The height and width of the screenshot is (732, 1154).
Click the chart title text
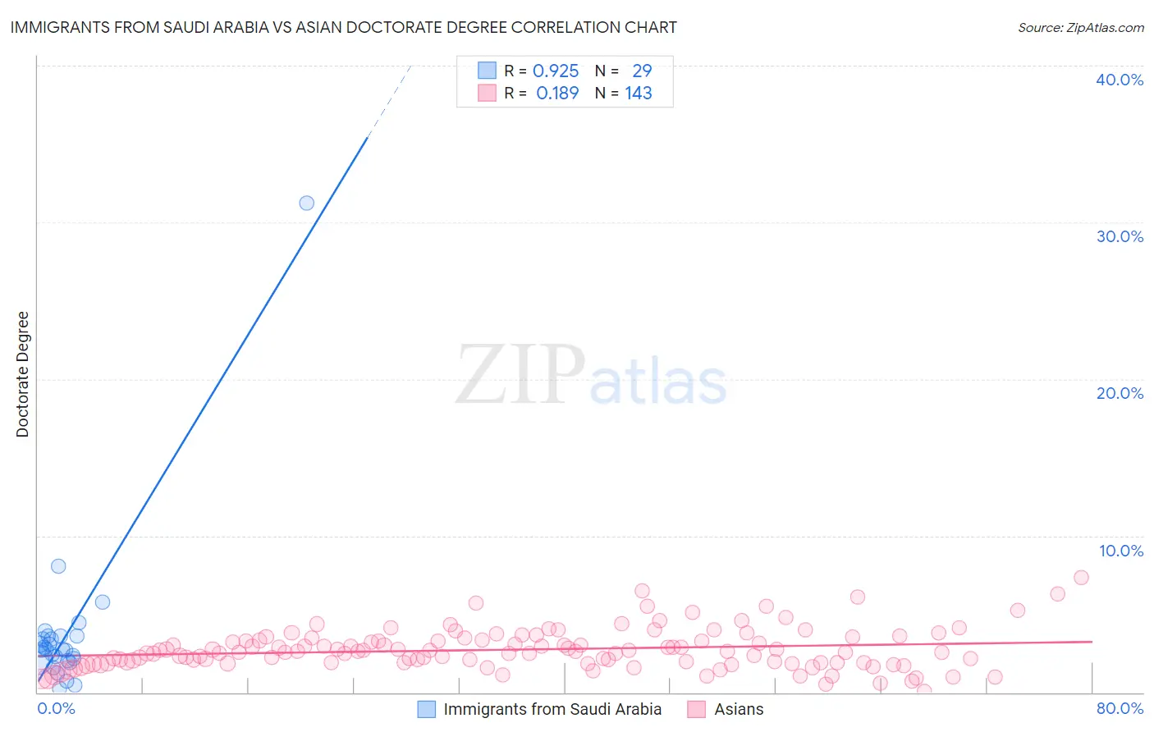[x=343, y=27]
